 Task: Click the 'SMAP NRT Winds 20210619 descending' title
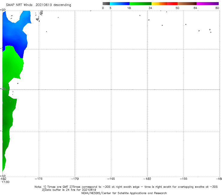tap(38, 5)
